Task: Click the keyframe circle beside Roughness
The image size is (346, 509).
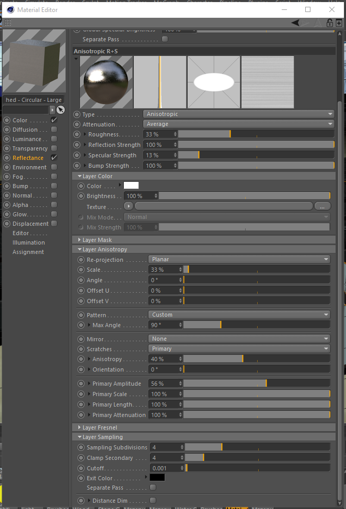Action: (77, 135)
